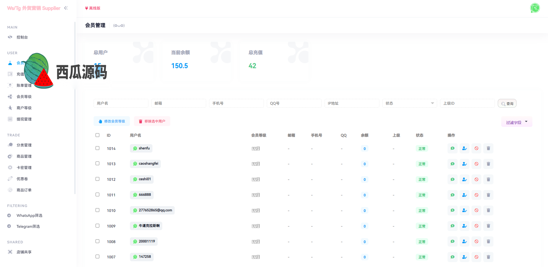Screen dimensions: 548x267
Task: Click the balance adjust icon for caoshangfei
Action: (x=452, y=164)
